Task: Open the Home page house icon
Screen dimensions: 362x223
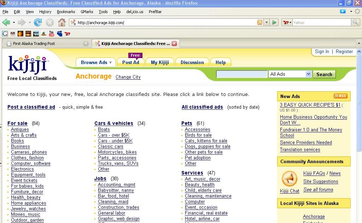Action: [62, 22]
